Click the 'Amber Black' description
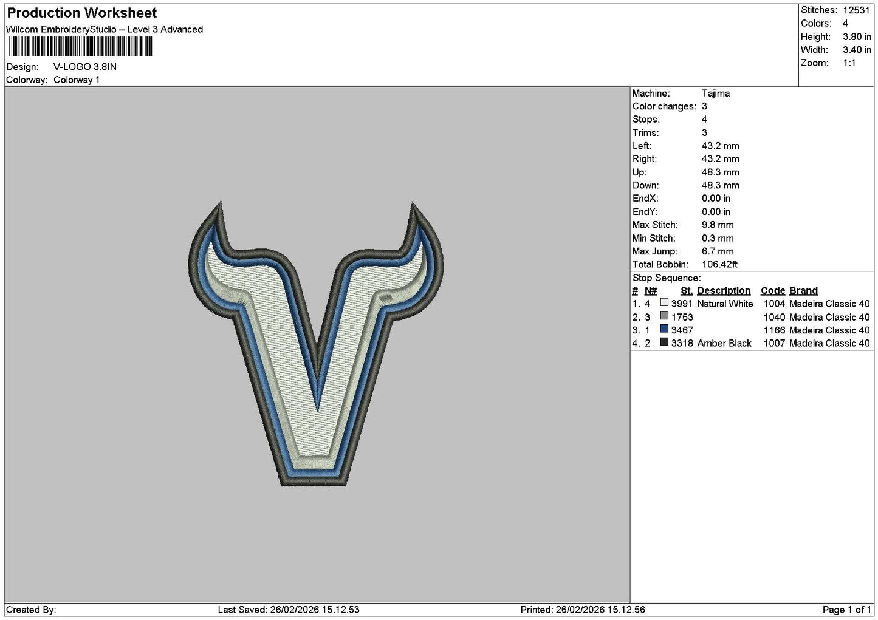The image size is (878, 620). click(724, 344)
